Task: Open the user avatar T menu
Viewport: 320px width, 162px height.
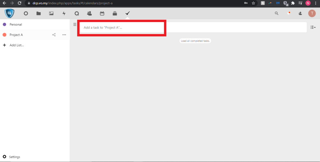Action: tap(312, 13)
